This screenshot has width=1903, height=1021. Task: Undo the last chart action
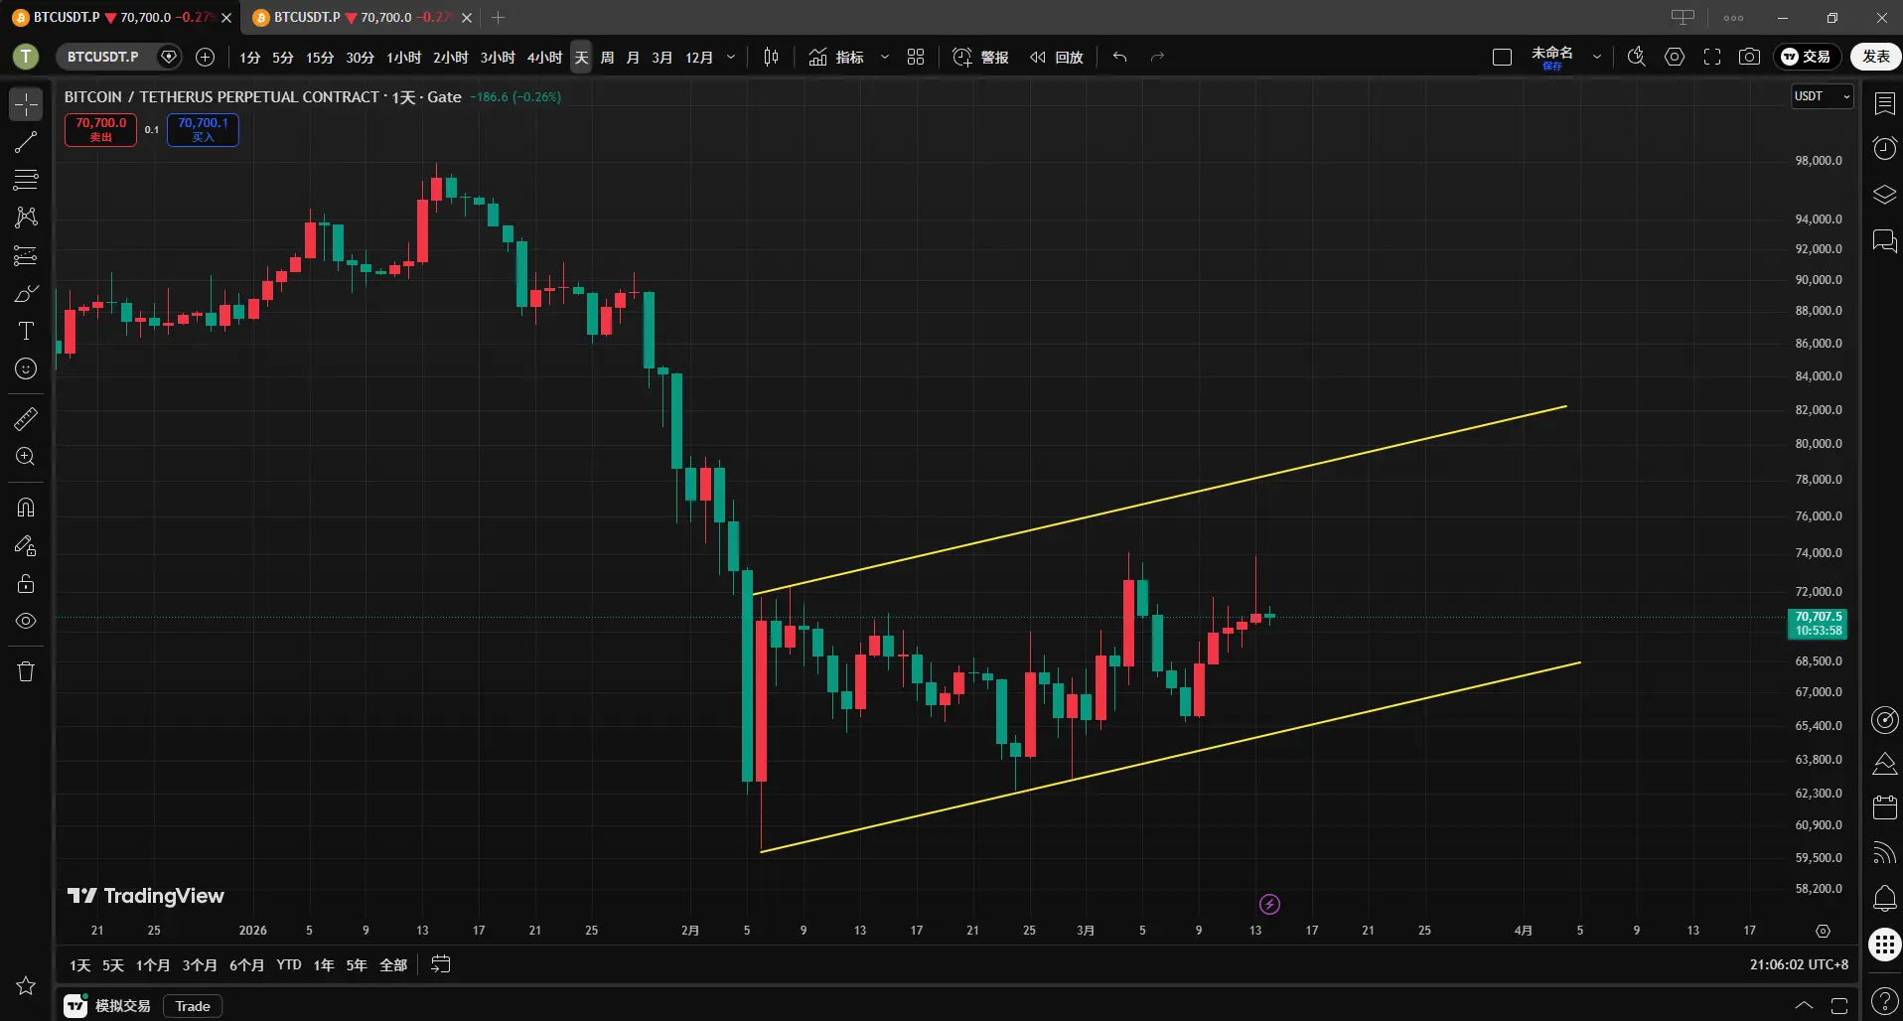click(1119, 57)
